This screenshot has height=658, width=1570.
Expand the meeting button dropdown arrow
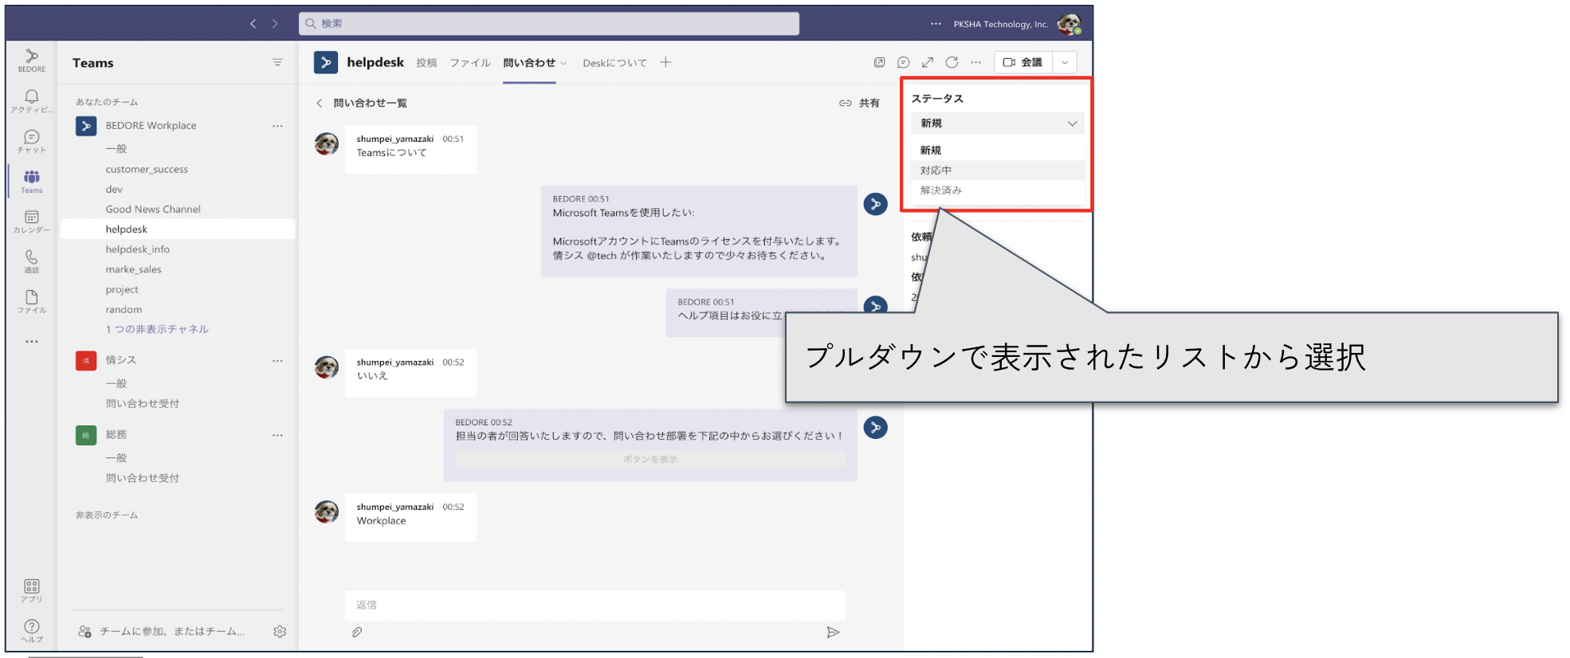pyautogui.click(x=1065, y=62)
